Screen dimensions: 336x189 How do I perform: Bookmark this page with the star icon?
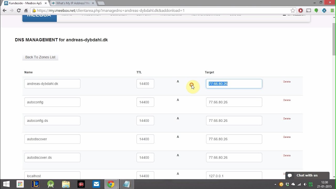293,10
